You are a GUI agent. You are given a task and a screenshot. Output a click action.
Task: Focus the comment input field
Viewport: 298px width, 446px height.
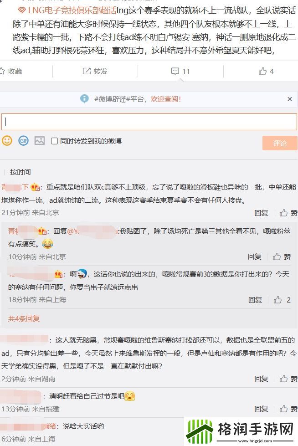[x=149, y=122]
